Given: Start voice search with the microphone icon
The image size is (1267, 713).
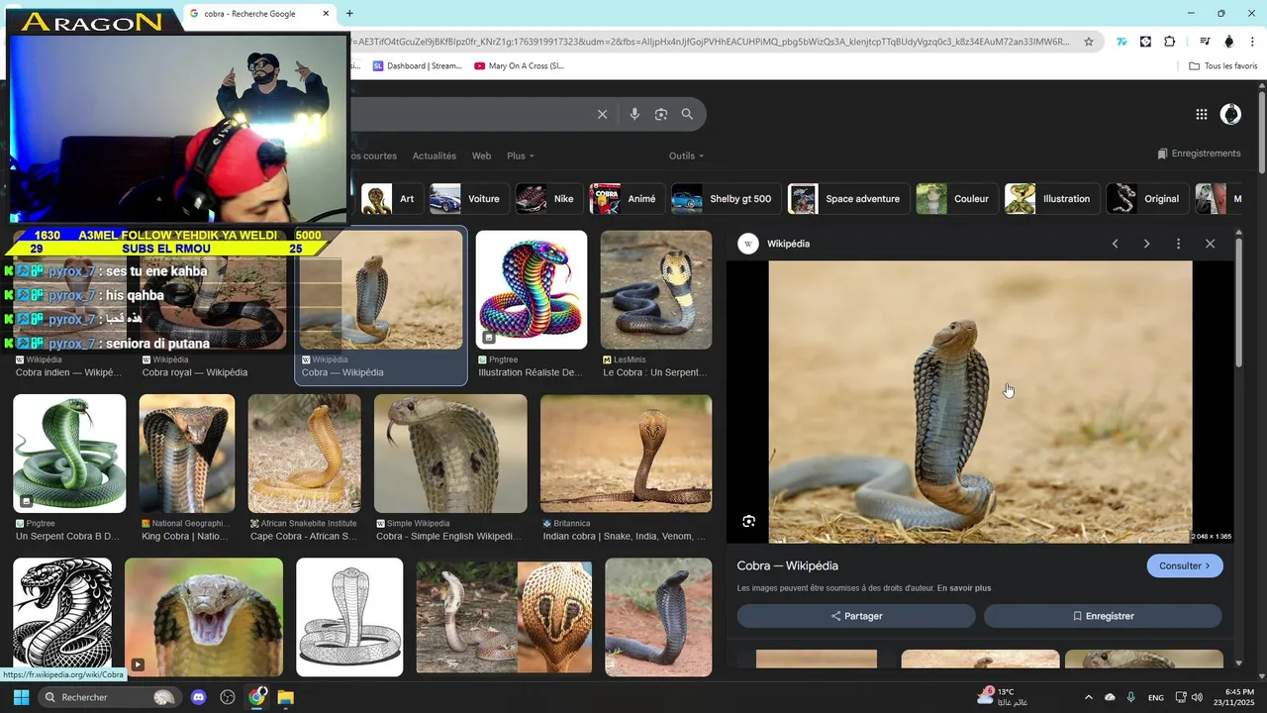Looking at the screenshot, I should click(634, 114).
